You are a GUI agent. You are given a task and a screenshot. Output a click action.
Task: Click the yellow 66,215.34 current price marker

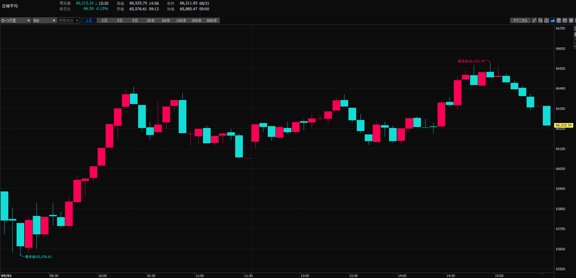[564, 125]
